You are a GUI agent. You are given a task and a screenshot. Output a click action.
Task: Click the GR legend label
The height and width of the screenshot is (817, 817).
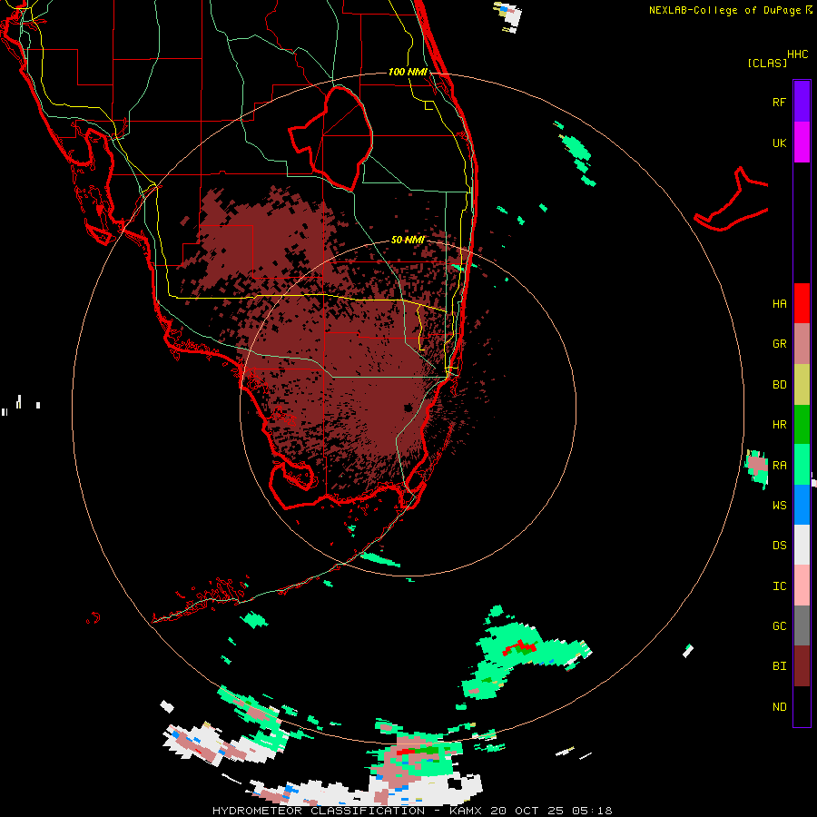(x=779, y=344)
